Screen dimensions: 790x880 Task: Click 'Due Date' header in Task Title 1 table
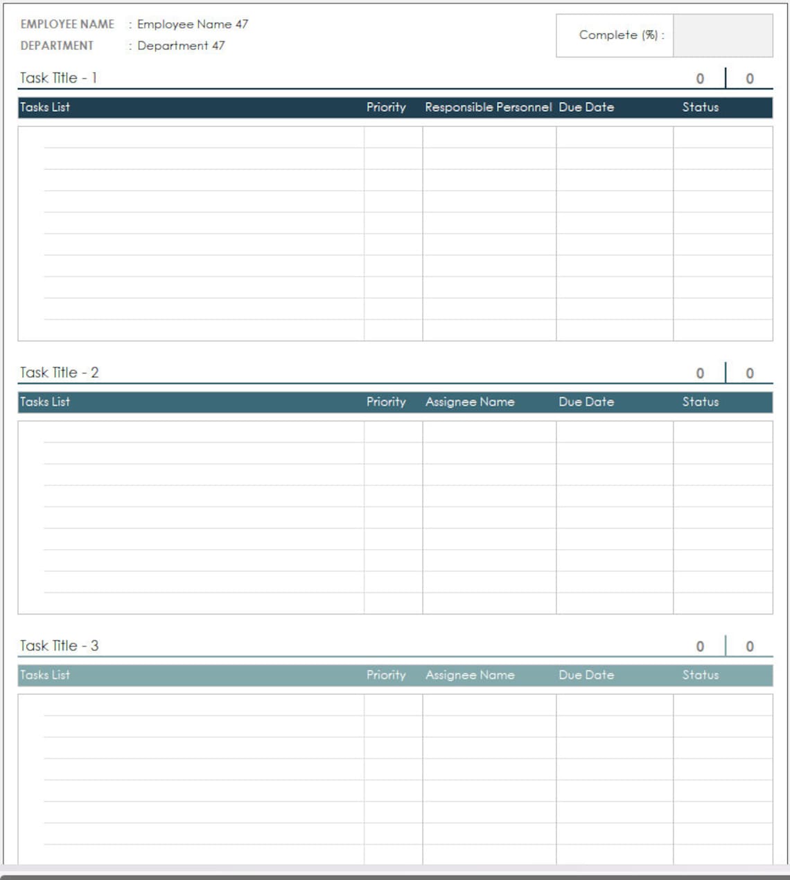pos(586,107)
